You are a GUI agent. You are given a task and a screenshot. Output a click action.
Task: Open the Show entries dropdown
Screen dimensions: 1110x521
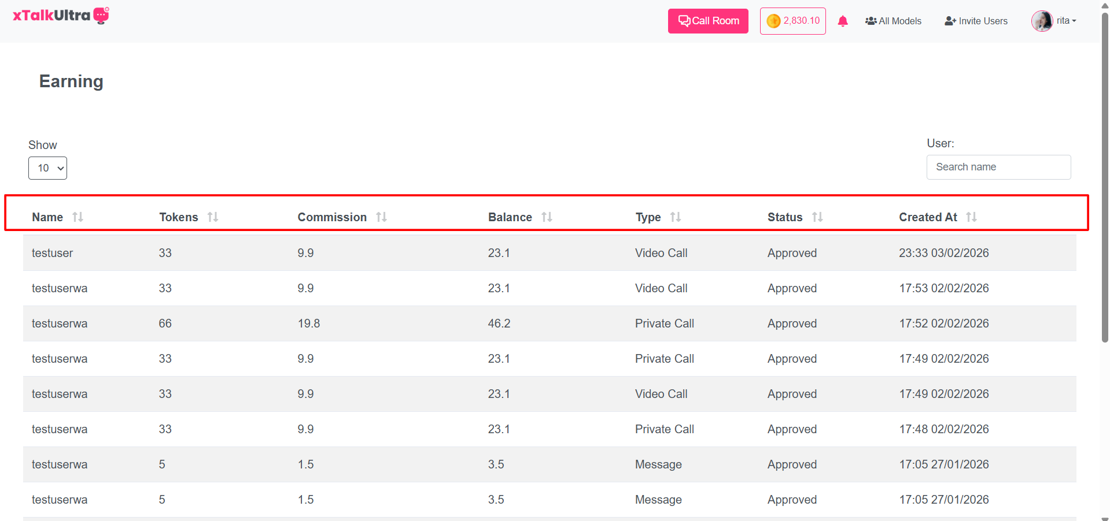47,168
